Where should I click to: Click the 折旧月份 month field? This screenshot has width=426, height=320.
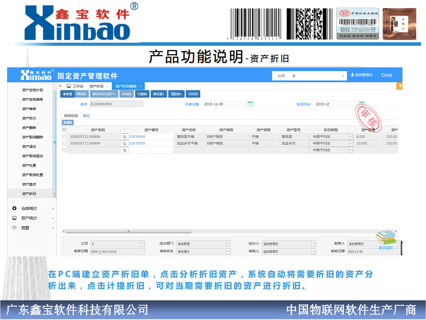point(335,104)
